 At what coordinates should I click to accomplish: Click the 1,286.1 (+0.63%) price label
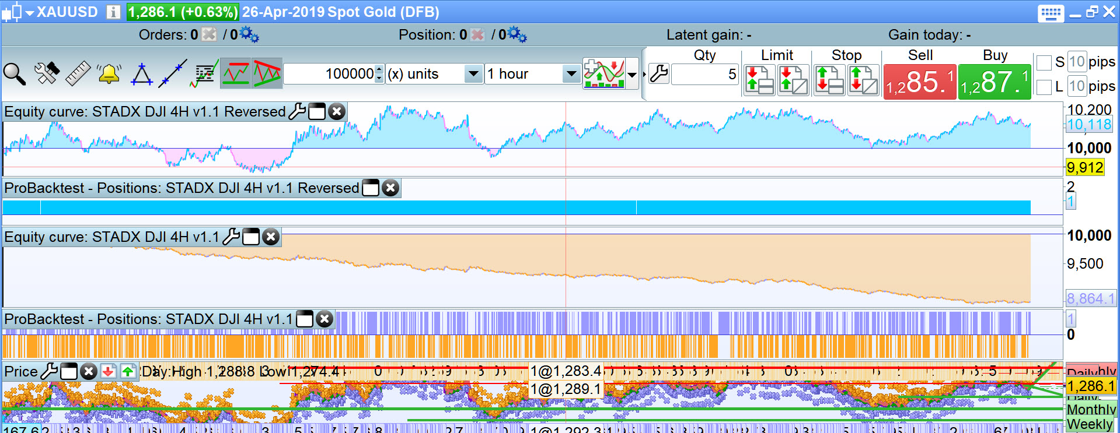pyautogui.click(x=183, y=12)
